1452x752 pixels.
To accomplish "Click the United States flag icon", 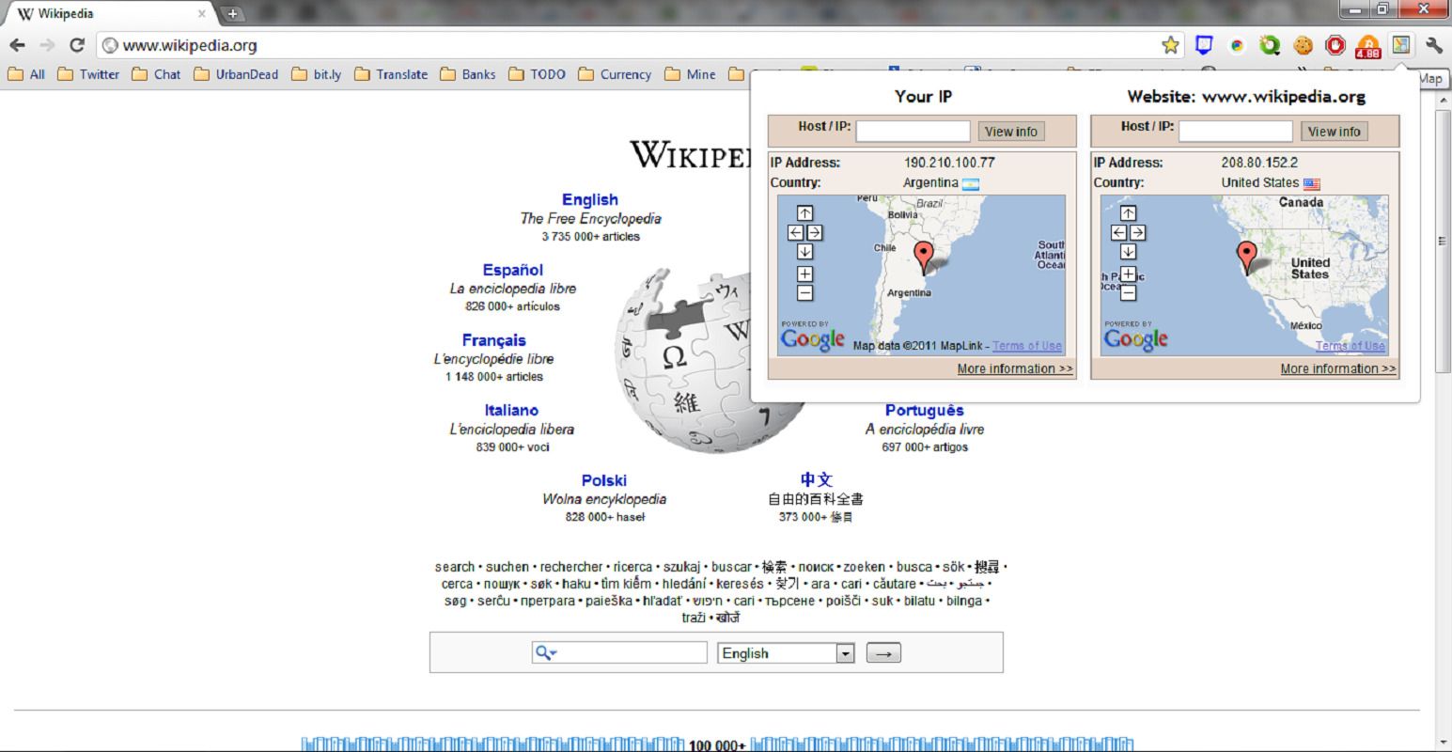I will coord(1311,183).
